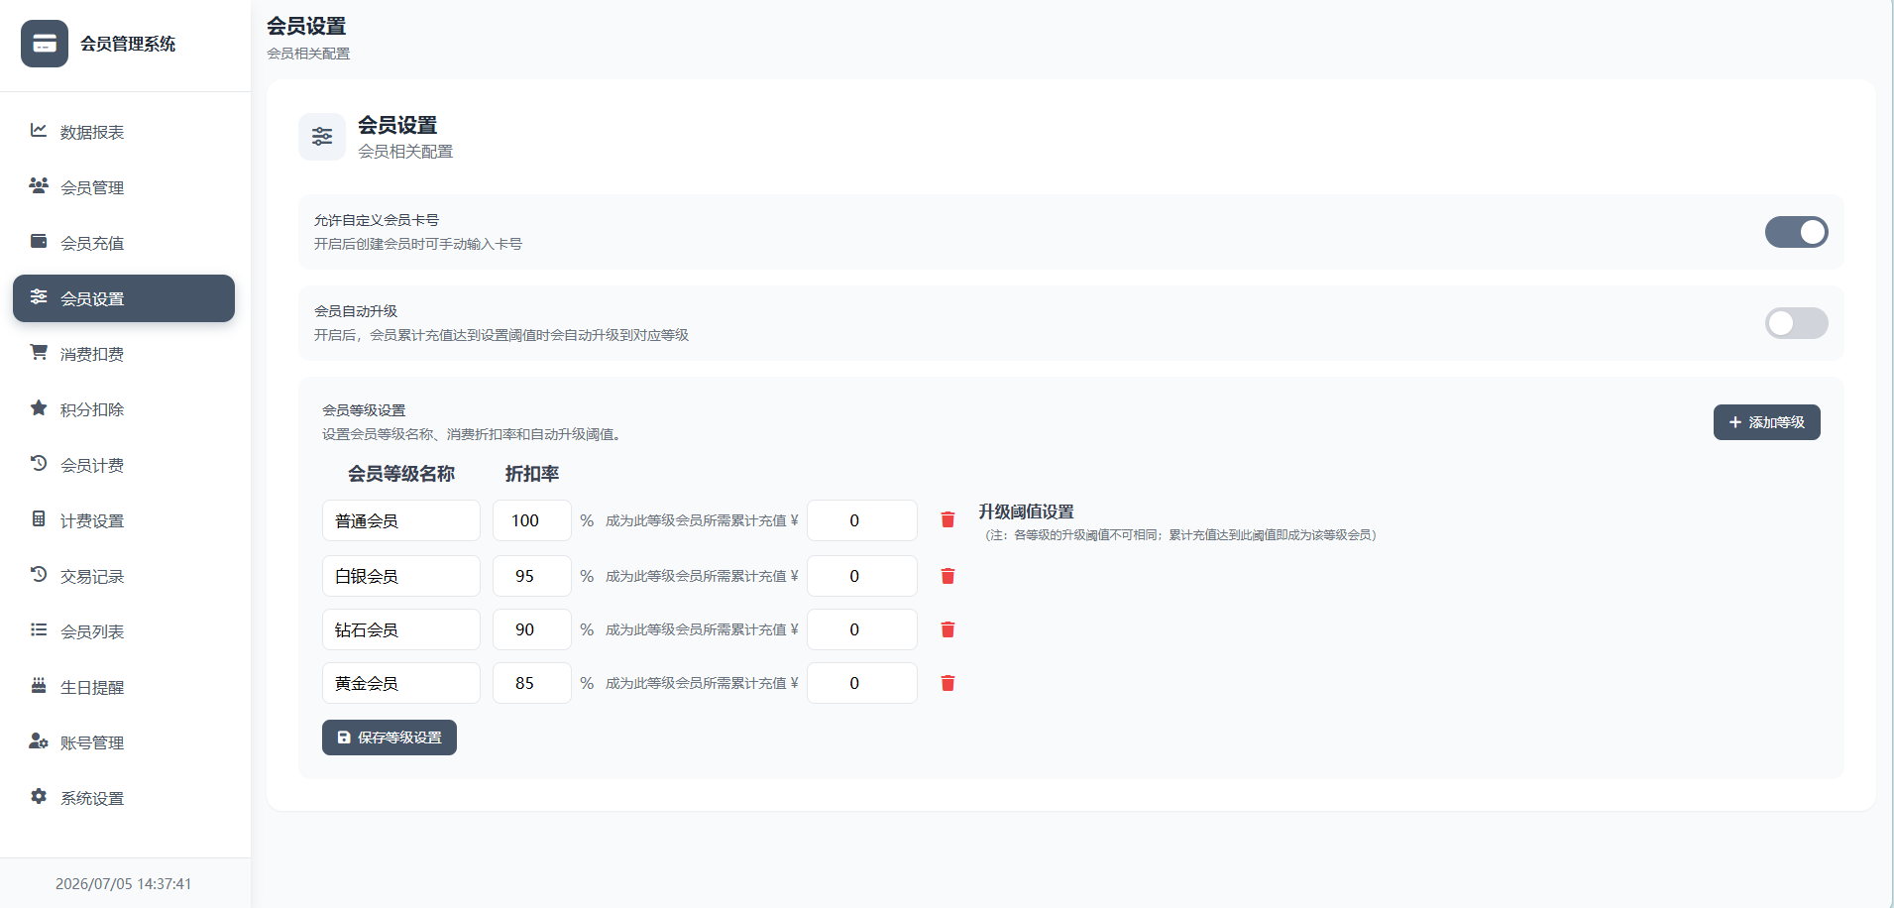Click the user-gear icon next to 账号管理
Screen dimensions: 1894x908
(39, 741)
